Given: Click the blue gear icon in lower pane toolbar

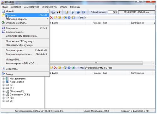Looking at the screenshot, I should 69,68.
